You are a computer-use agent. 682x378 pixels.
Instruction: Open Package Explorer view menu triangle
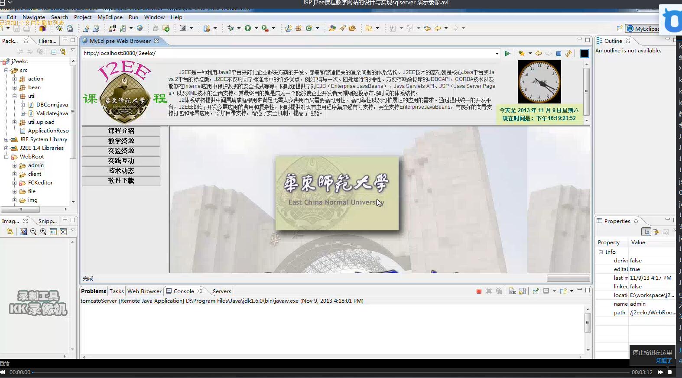(73, 51)
